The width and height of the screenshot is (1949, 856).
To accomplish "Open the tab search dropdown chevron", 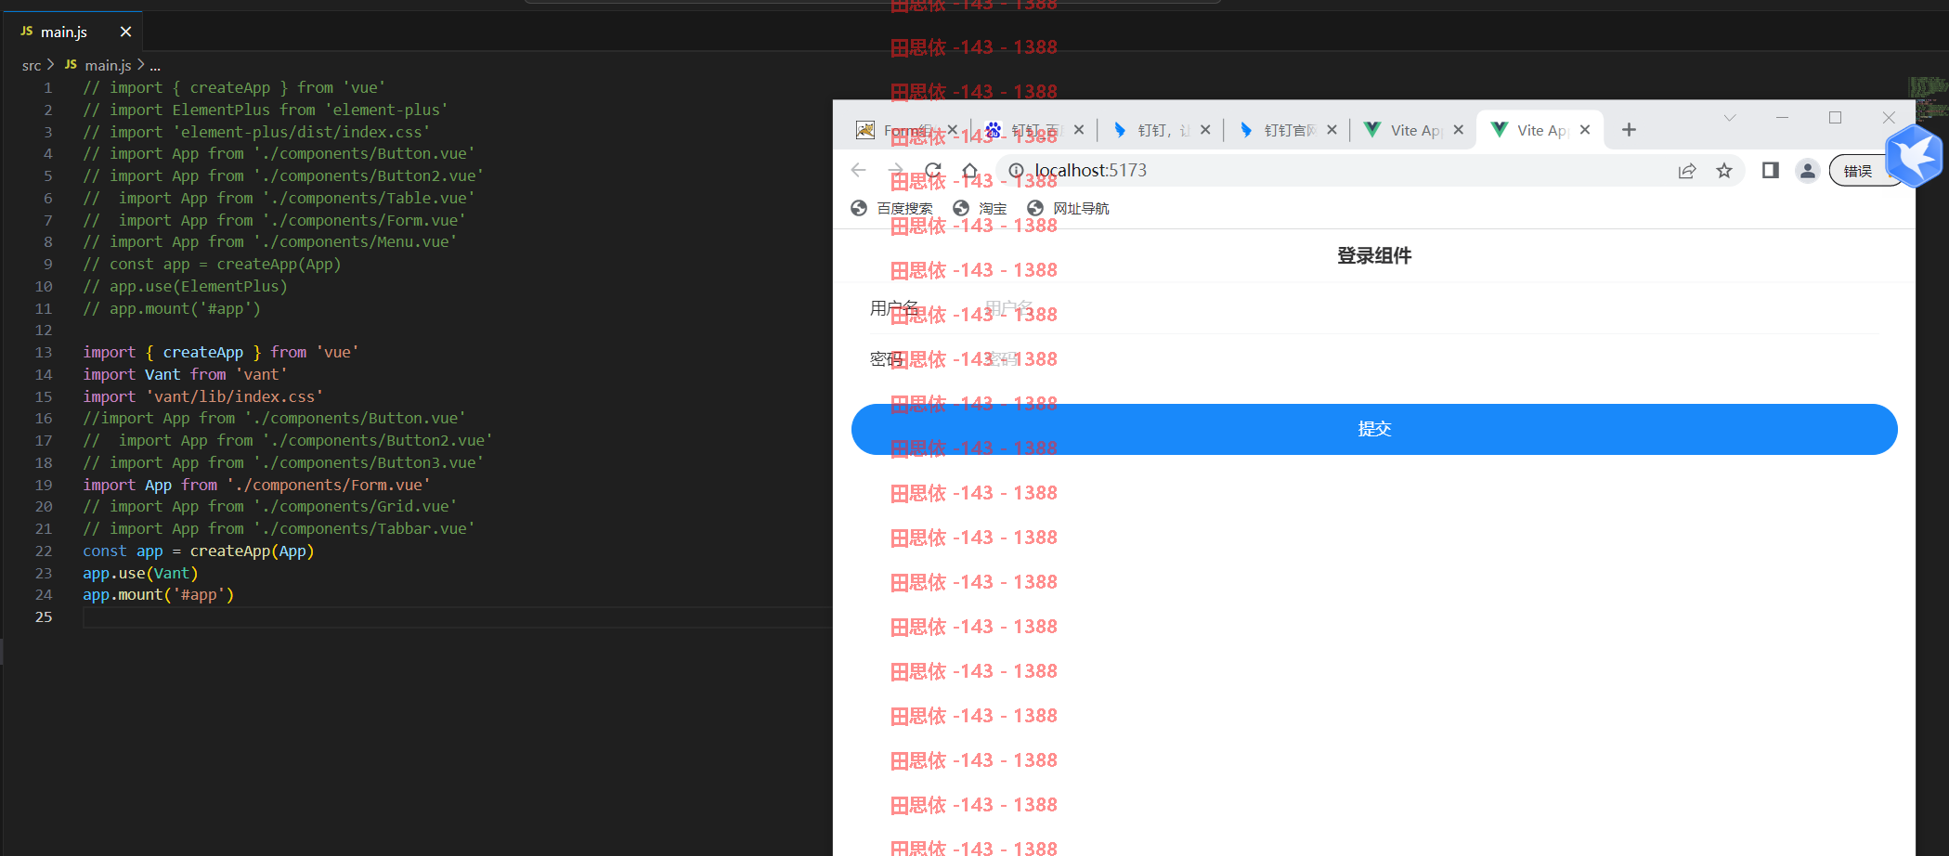I will pyautogui.click(x=1730, y=118).
